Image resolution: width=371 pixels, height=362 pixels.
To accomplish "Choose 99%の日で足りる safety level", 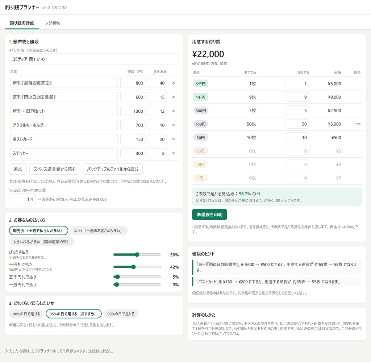I will click(121, 314).
